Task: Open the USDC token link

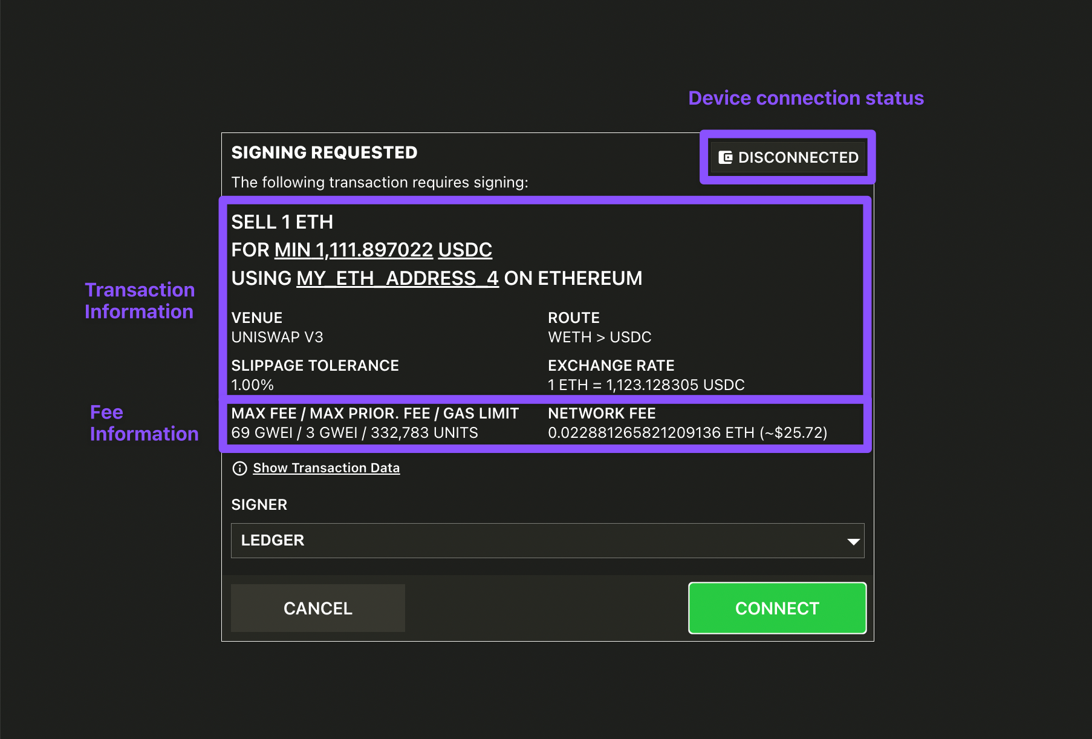Action: click(x=465, y=250)
